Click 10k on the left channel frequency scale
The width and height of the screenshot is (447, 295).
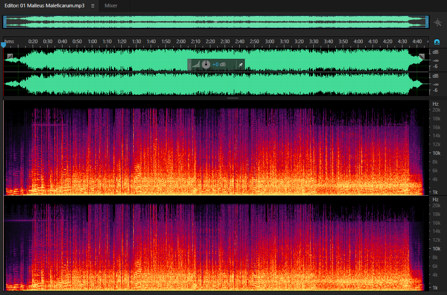[436, 153]
